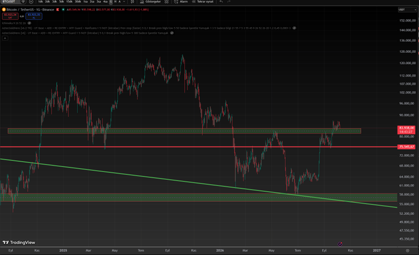The image size is (419, 255).
Task: Click the undo arrow icon
Action: pyautogui.click(x=221, y=2)
